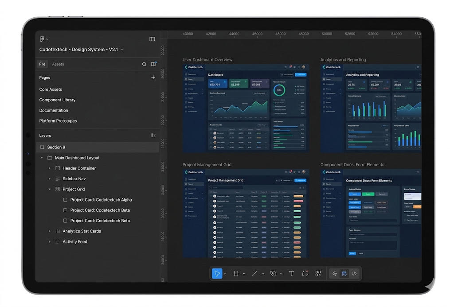This screenshot has height=307, width=454.
Task: Click the Project Management Grid frame title
Action: click(207, 165)
